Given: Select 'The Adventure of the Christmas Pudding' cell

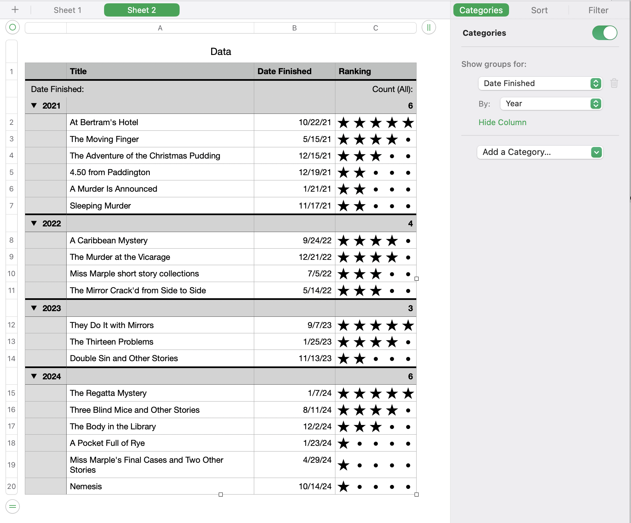Looking at the screenshot, I should (x=160, y=156).
